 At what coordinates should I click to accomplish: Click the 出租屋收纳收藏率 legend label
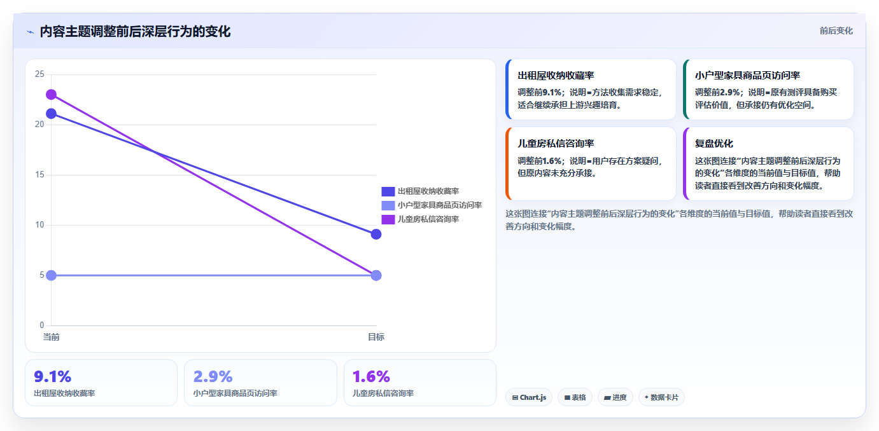coord(428,191)
